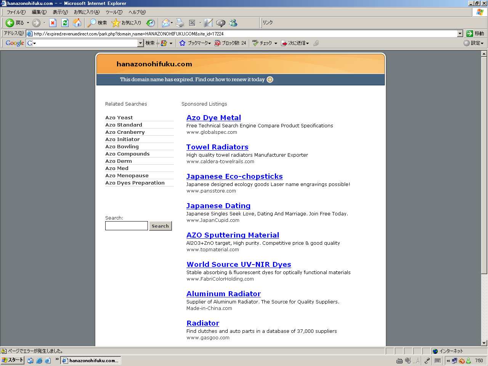
Task: Open the 表示(V) menu
Action: click(60, 12)
